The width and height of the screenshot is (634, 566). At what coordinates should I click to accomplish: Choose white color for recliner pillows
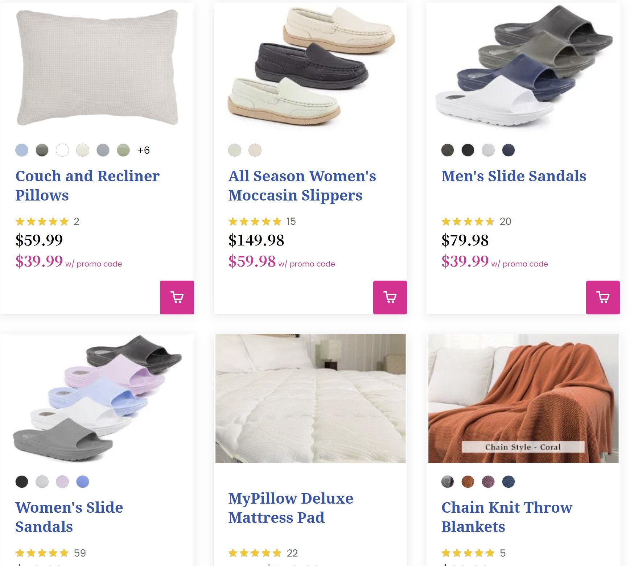pos(62,150)
